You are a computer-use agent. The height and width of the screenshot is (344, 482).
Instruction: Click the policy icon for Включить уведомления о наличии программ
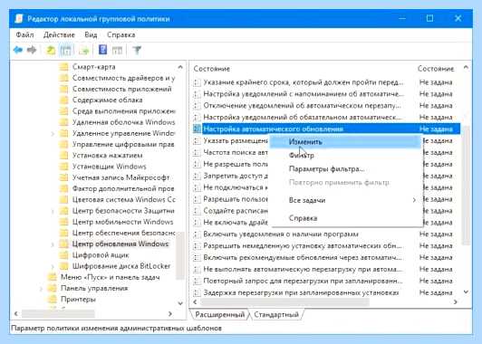(197, 234)
